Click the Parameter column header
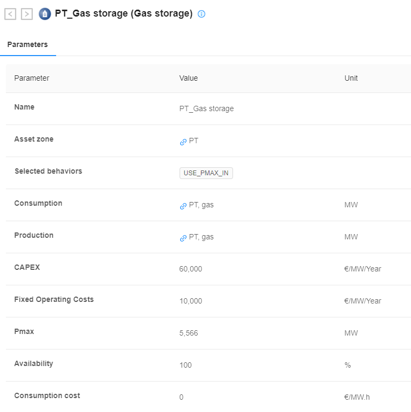This screenshot has height=412, width=411. point(32,78)
